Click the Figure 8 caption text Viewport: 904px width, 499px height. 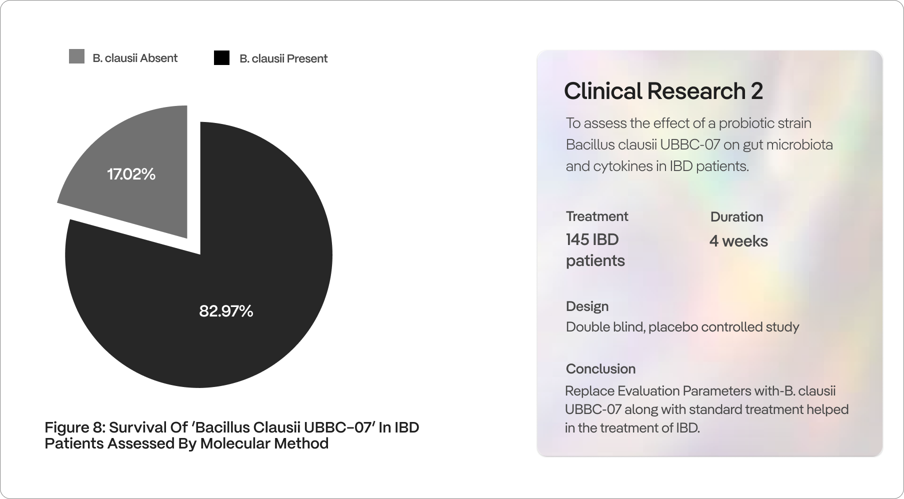point(232,435)
